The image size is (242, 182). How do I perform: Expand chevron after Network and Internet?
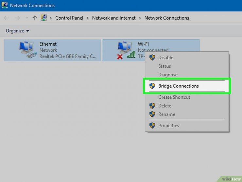(140, 18)
